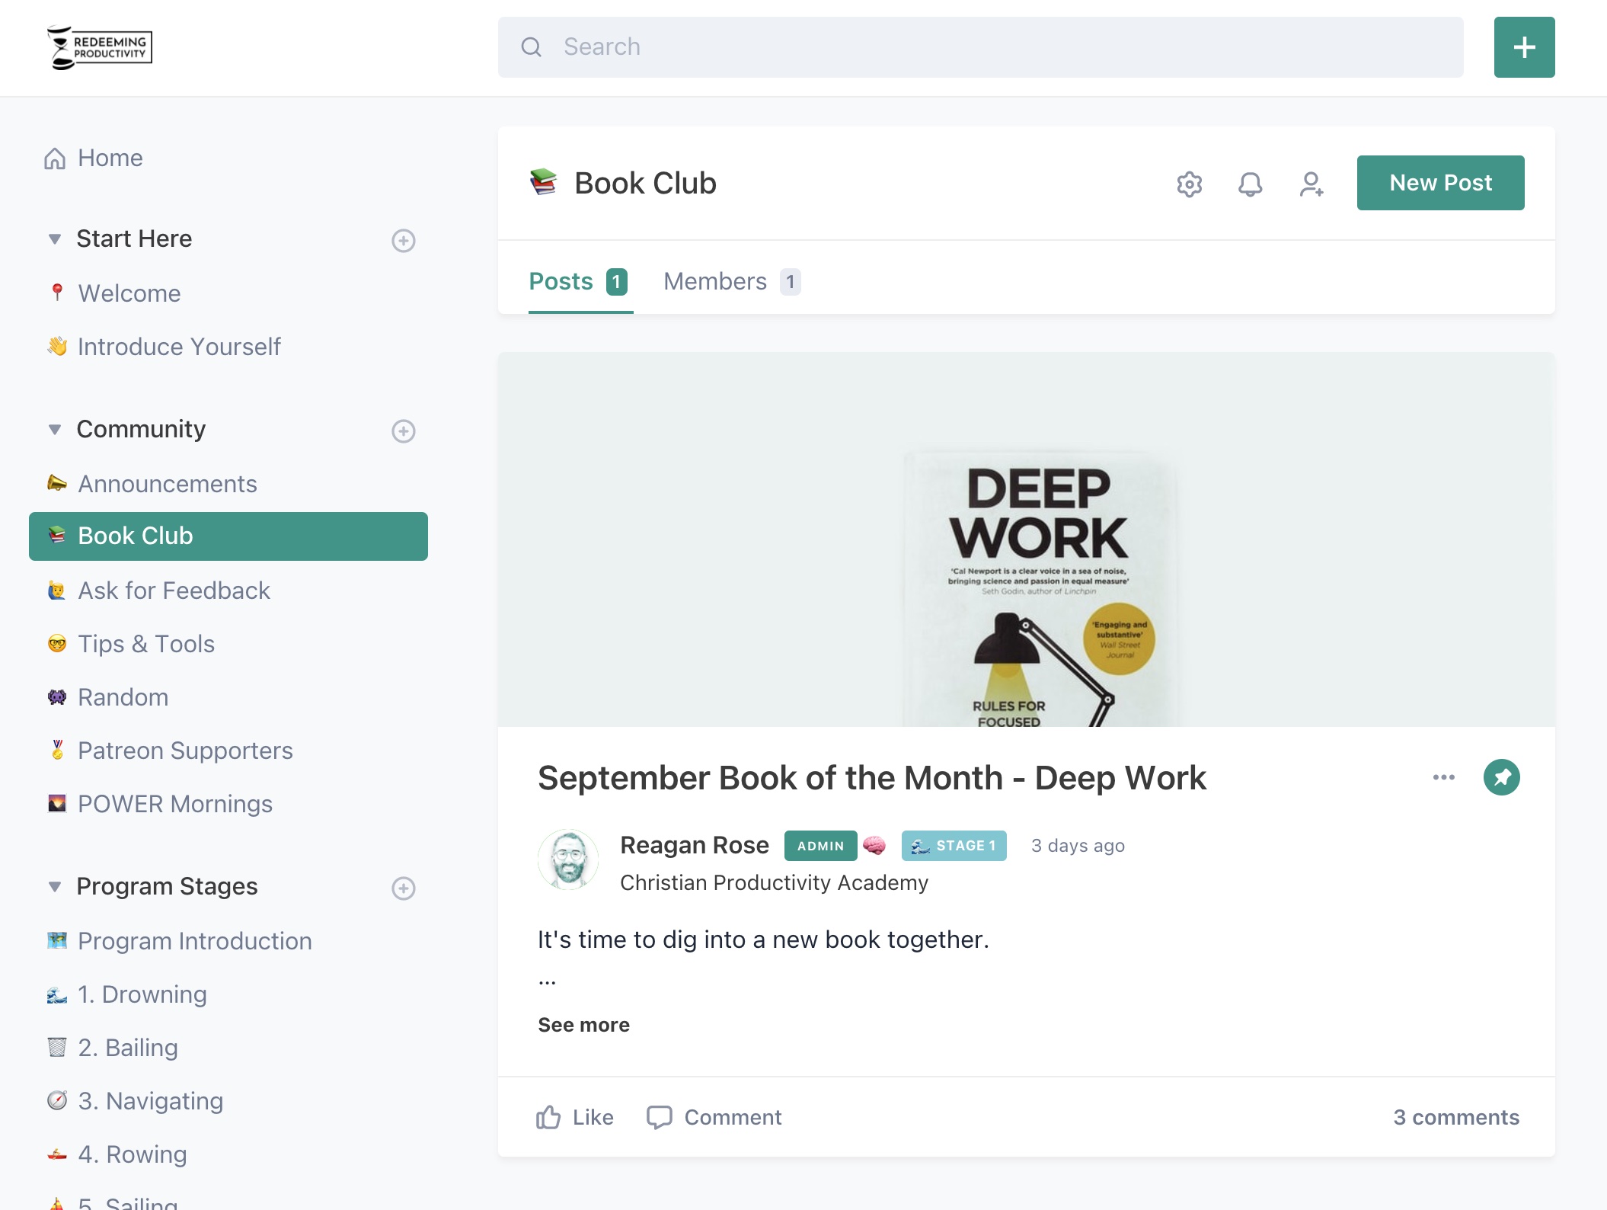Screen dimensions: 1607x1210
Task: Collapse the Community section
Action: click(55, 430)
